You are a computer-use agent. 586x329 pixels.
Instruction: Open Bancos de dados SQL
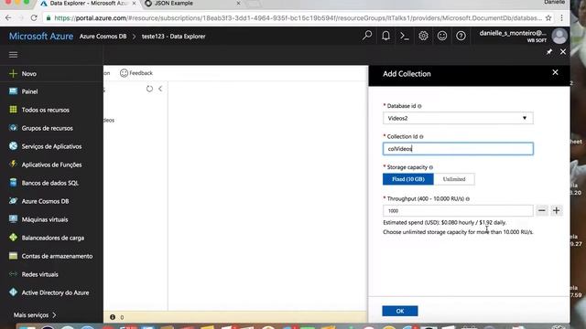51,183
